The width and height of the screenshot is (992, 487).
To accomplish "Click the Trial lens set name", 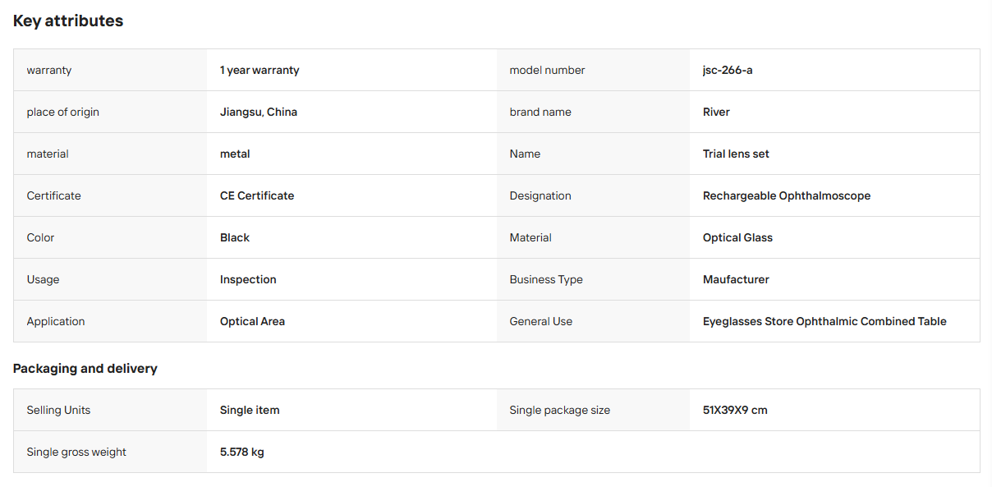I will pos(736,154).
